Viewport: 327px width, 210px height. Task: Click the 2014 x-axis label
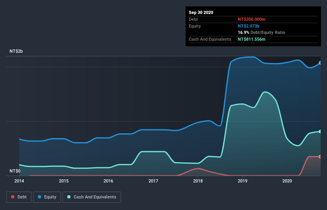(x=19, y=181)
